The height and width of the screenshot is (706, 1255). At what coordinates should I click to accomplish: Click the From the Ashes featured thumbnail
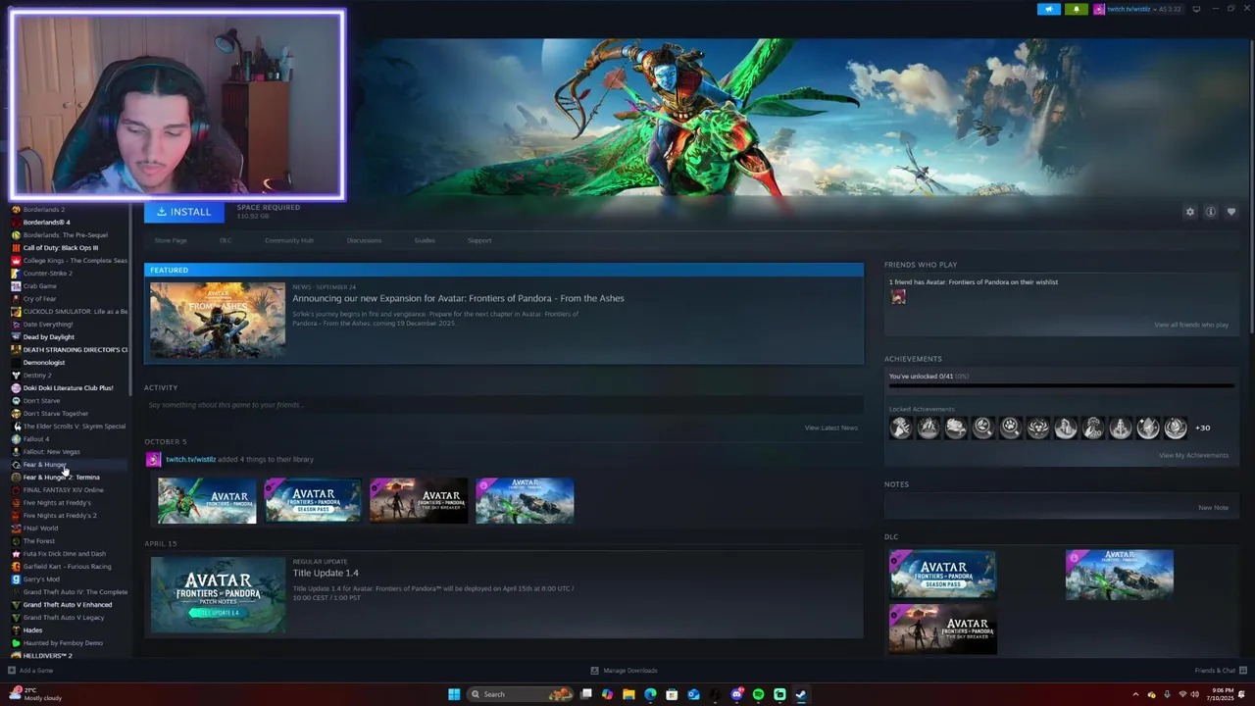(218, 320)
